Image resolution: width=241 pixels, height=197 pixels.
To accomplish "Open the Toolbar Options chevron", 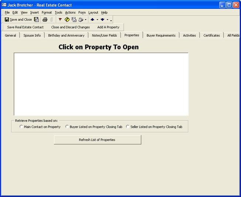I will [111, 20].
